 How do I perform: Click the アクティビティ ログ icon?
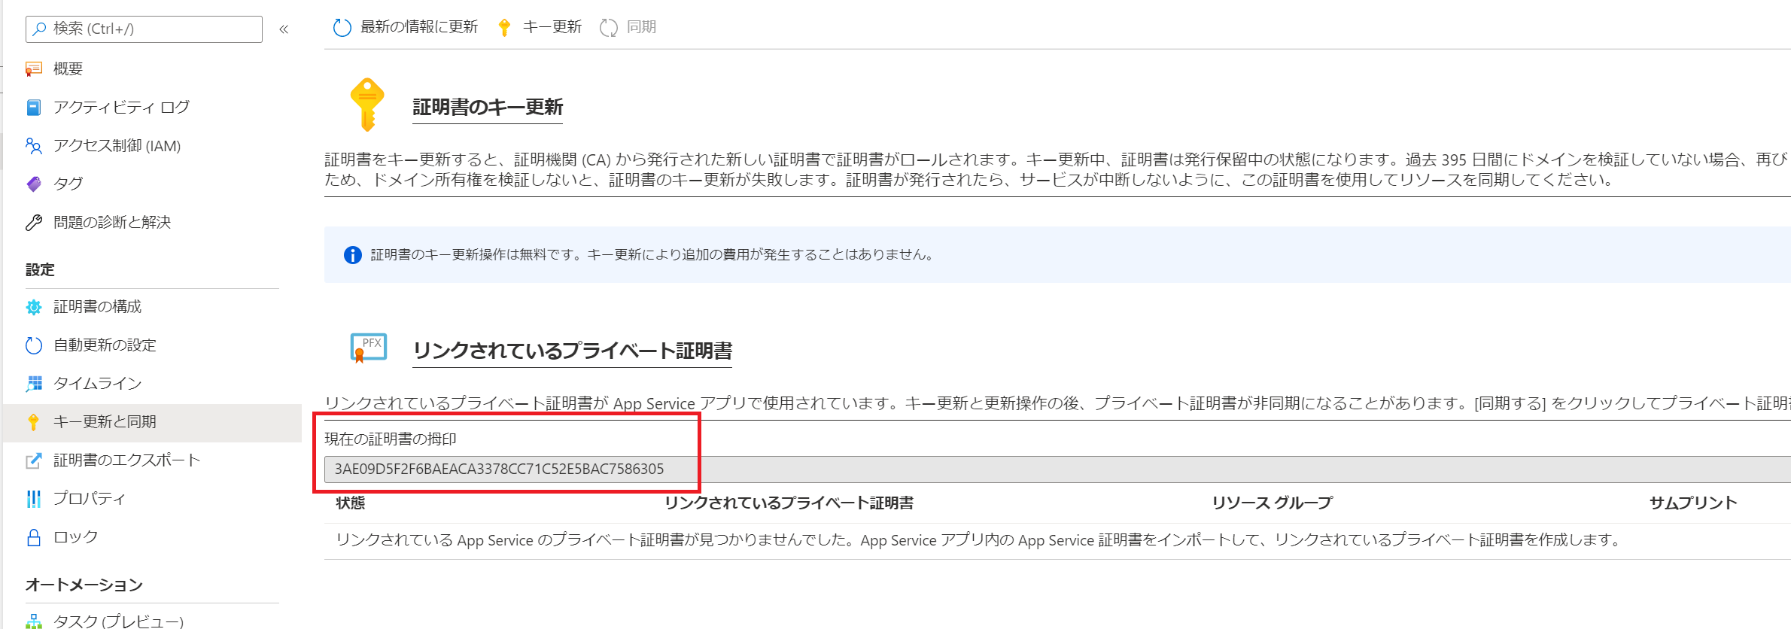[34, 108]
